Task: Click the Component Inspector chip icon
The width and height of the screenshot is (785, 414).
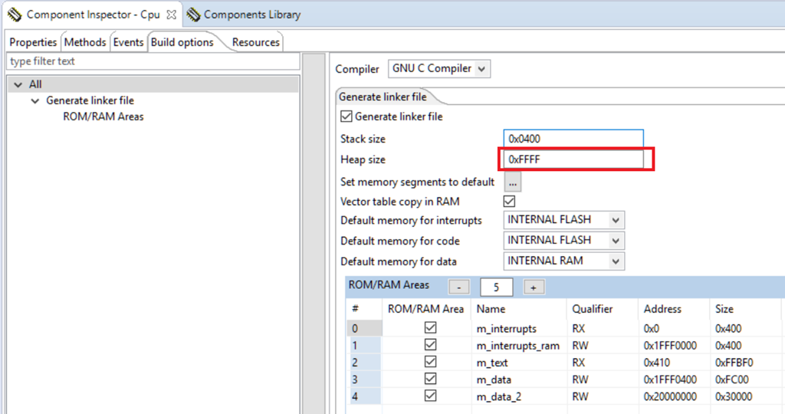Action: pos(15,15)
